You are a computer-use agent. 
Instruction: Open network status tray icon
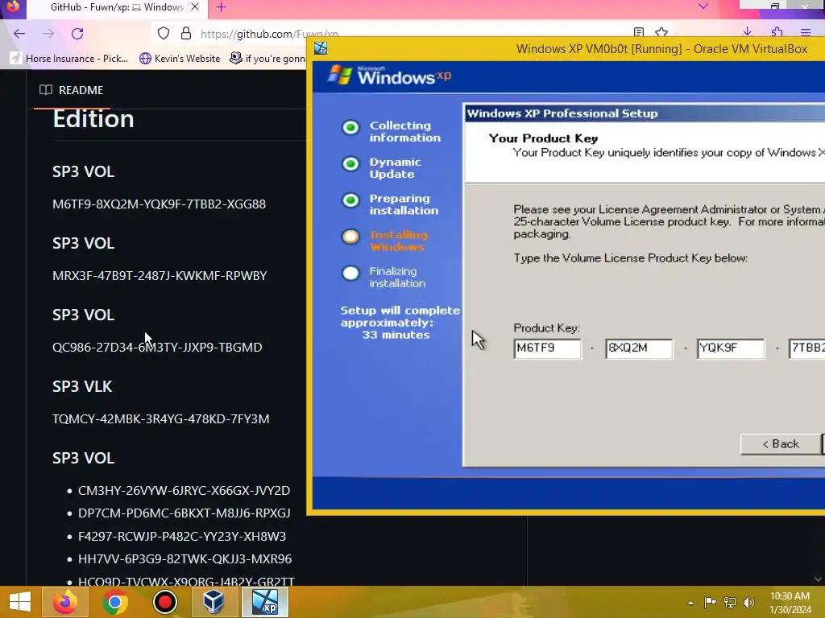coord(730,602)
